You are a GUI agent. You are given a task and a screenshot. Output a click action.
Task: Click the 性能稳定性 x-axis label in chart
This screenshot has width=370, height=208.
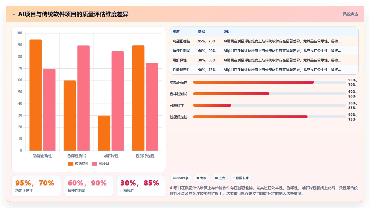(x=145, y=156)
